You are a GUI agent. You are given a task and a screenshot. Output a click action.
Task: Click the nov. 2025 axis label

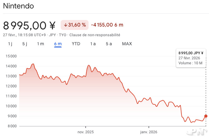(85, 131)
